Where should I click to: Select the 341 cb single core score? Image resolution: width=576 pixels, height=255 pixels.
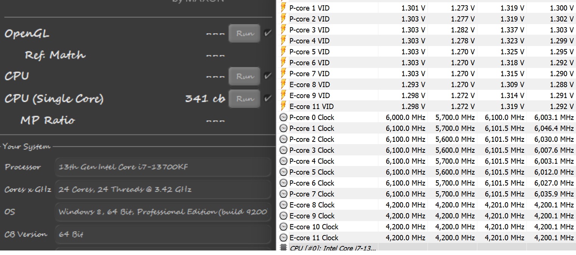205,99
